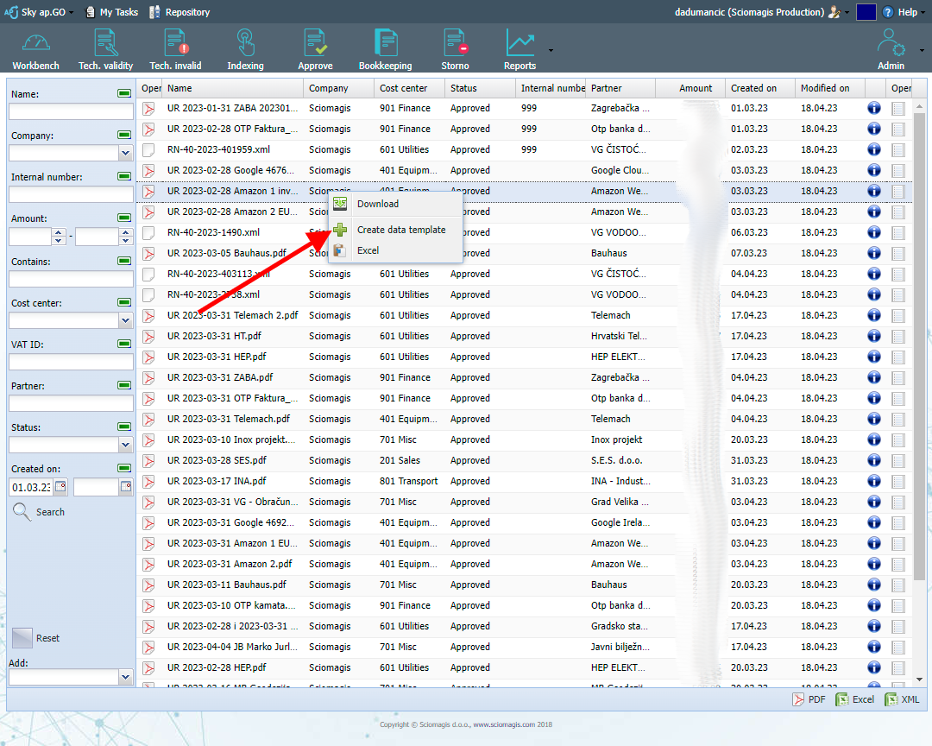Open the Sky ap.GO menu arrow
Viewport: 932px width, 746px height.
coord(72,12)
